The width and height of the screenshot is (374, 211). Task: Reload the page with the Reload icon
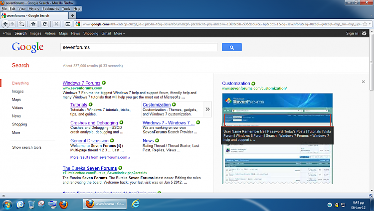pyautogui.click(x=44, y=24)
